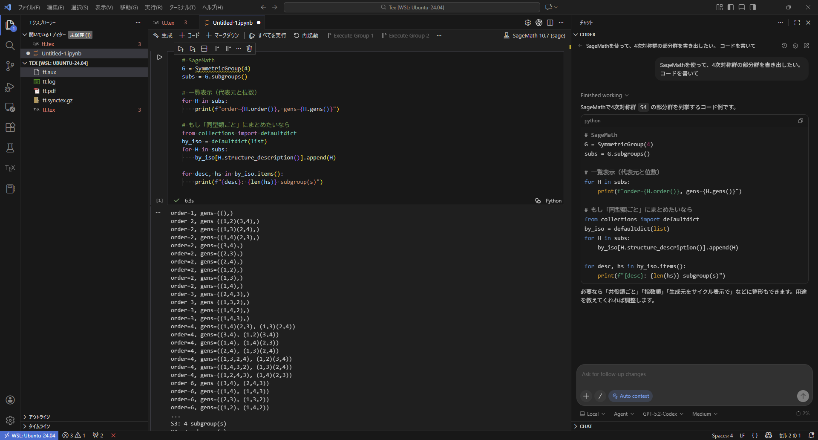The height and width of the screenshot is (440, 818).
Task: Toggle the bottom panel layout
Action: (742, 7)
